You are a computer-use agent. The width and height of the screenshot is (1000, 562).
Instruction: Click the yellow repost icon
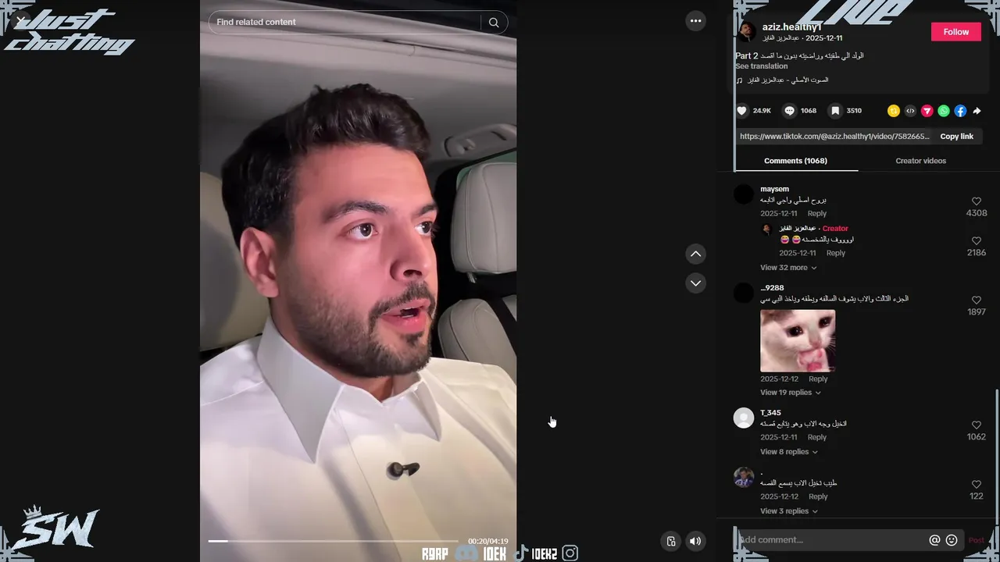(894, 111)
